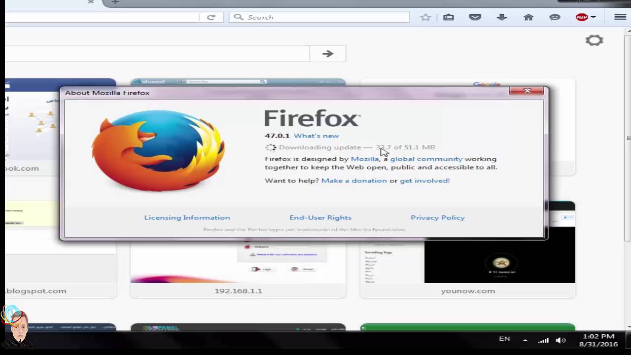Click Make a donation link
Image resolution: width=631 pixels, height=355 pixels.
click(x=354, y=180)
